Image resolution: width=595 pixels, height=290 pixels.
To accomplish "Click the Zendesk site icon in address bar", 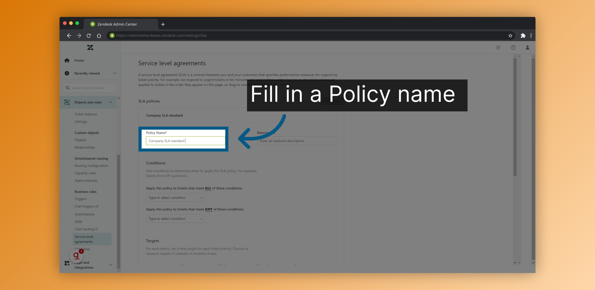I will pyautogui.click(x=112, y=36).
